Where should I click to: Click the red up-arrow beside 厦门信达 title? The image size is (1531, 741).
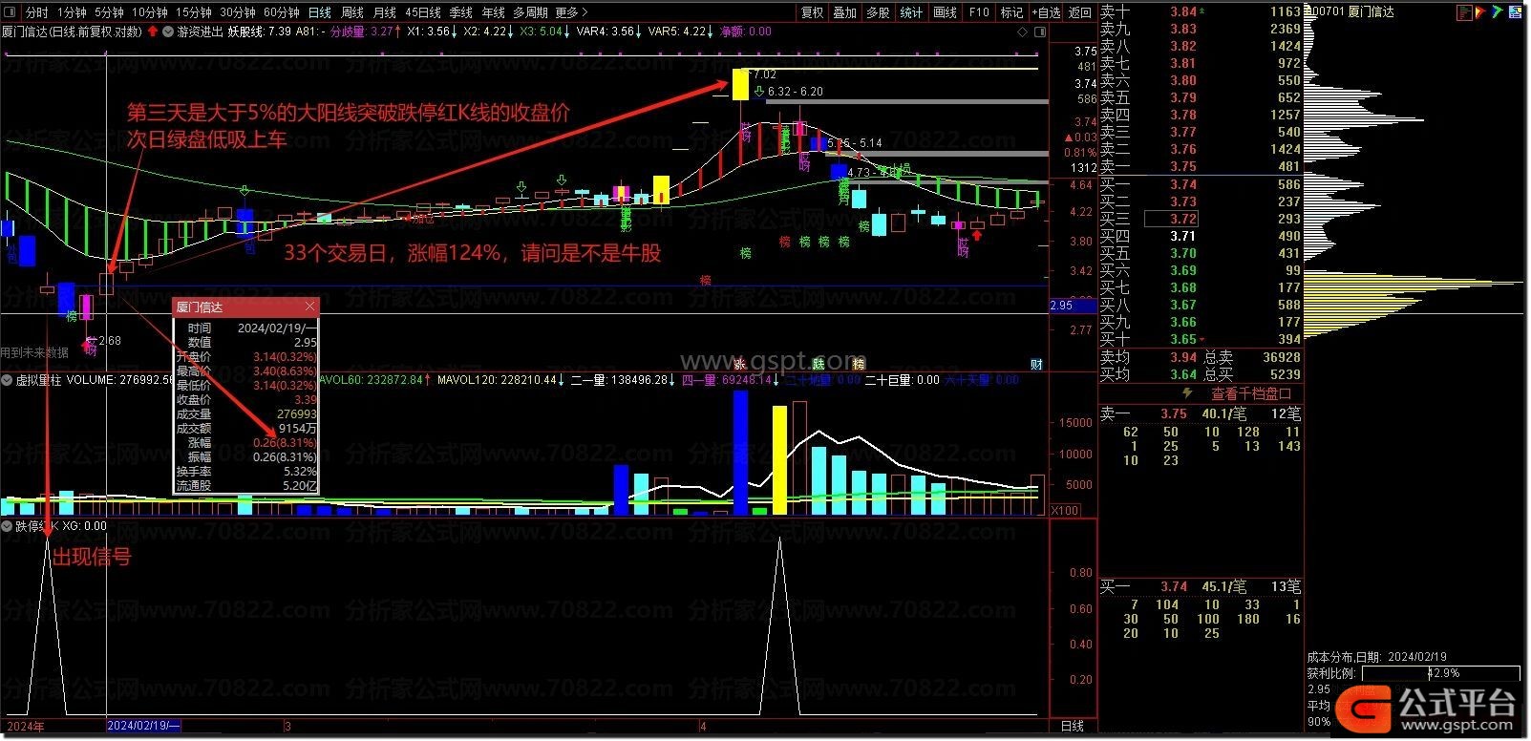pos(155,32)
